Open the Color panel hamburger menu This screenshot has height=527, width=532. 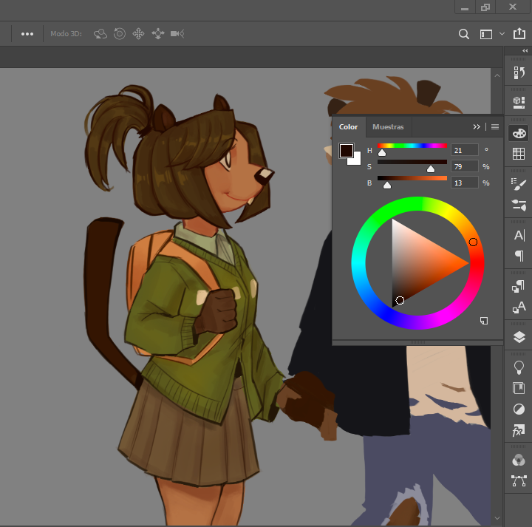[495, 127]
